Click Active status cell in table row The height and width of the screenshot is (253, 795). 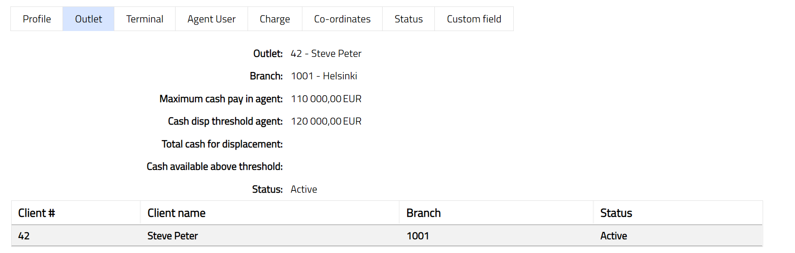tap(613, 236)
